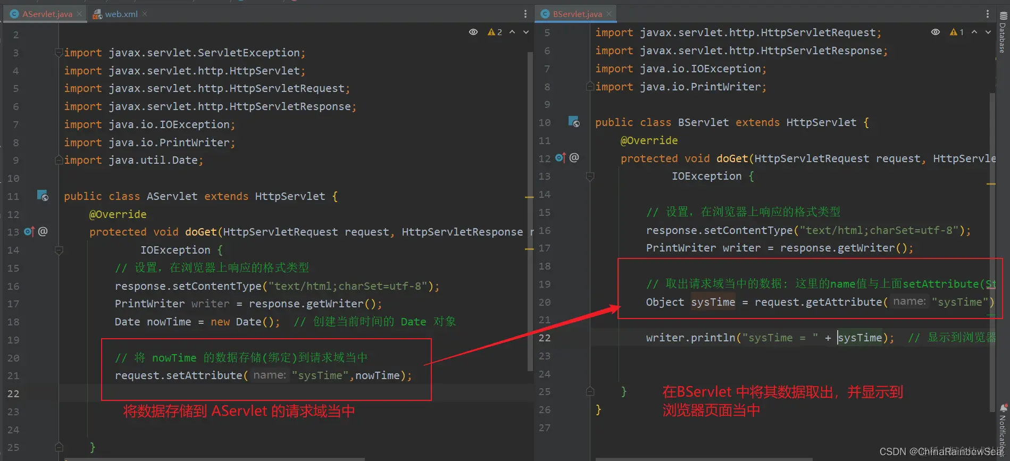Image resolution: width=1010 pixels, height=461 pixels.
Task: Close the BServlet.java tab
Action: pos(609,14)
